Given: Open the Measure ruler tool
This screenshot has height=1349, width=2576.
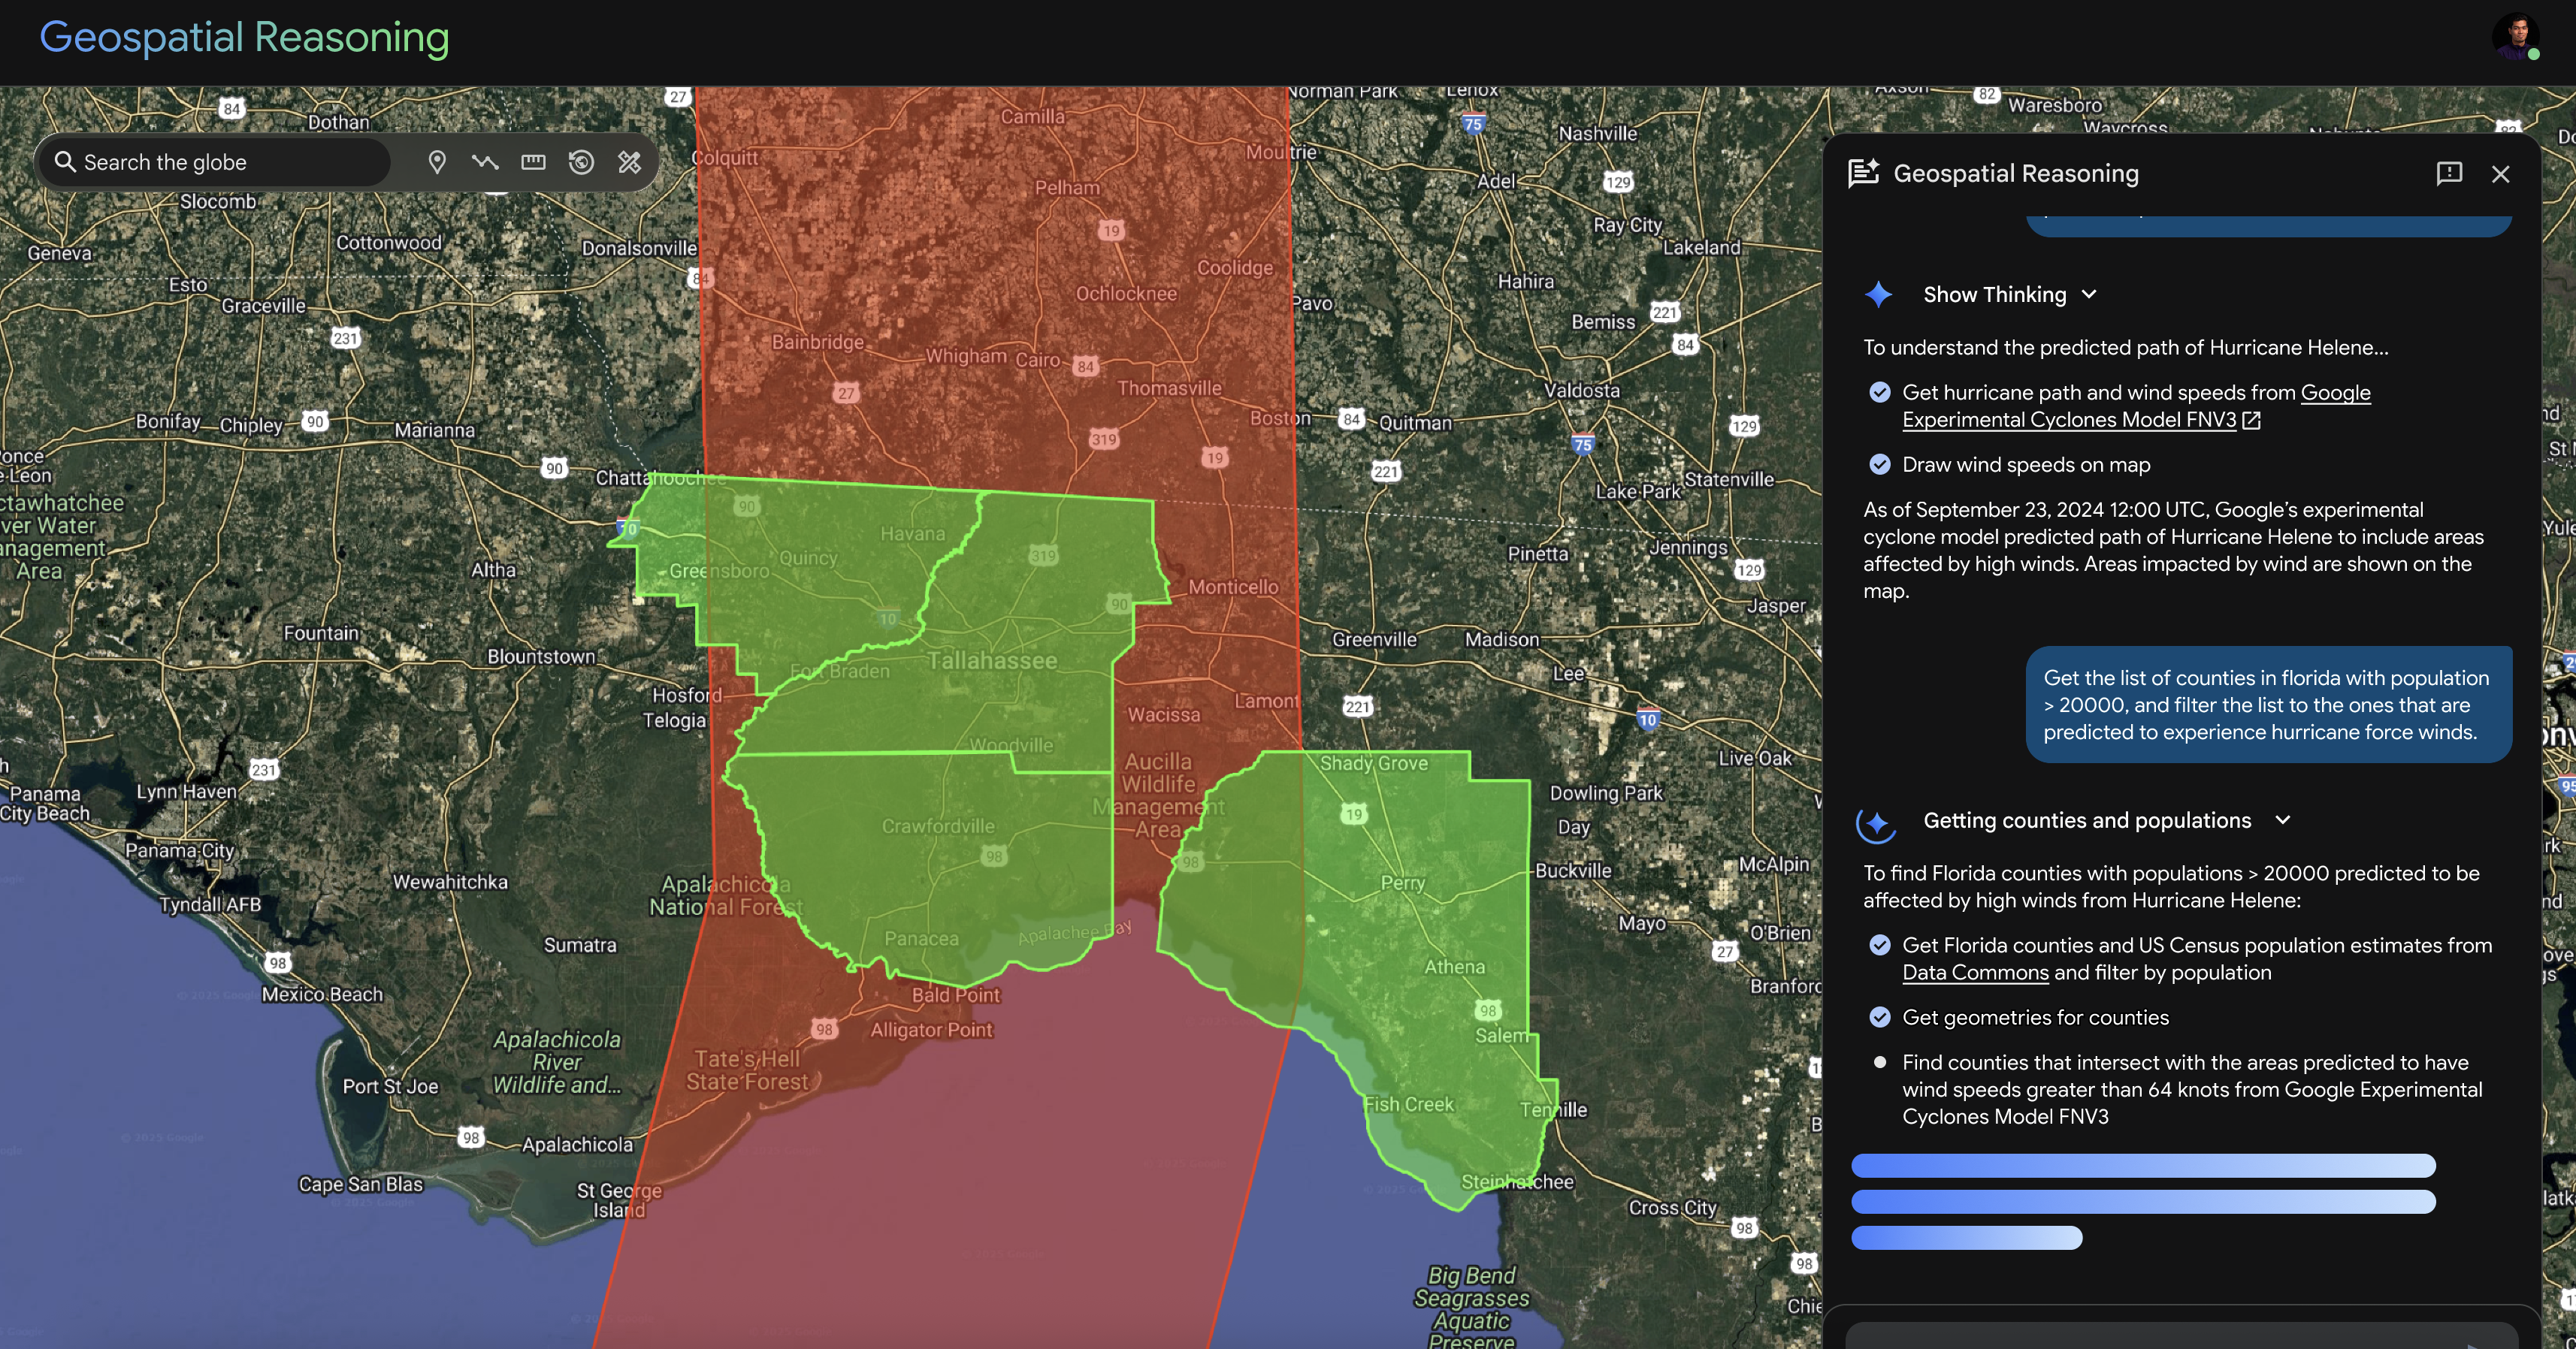Looking at the screenshot, I should pos(533,162).
